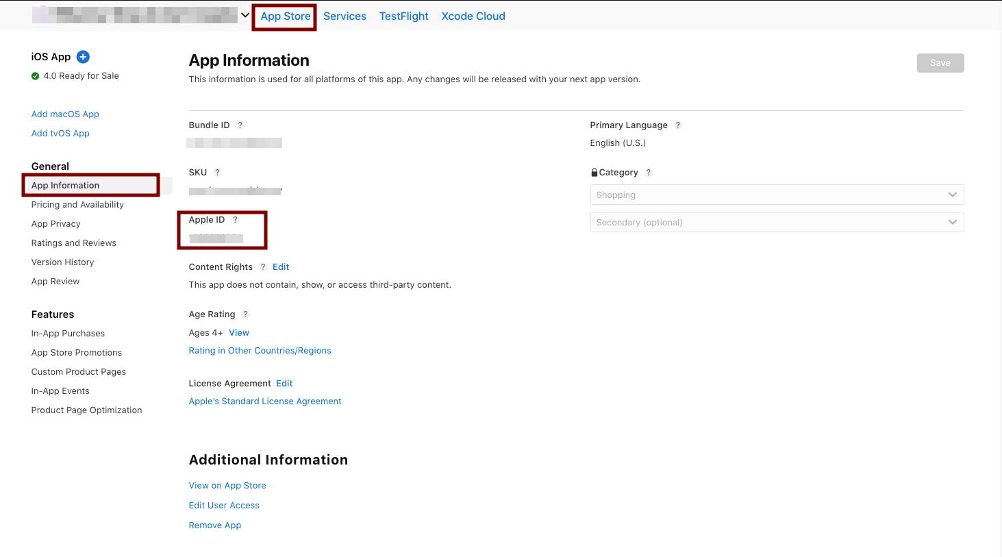The height and width of the screenshot is (557, 1002).
Task: Switch to the TestFlight tab
Action: tap(404, 16)
